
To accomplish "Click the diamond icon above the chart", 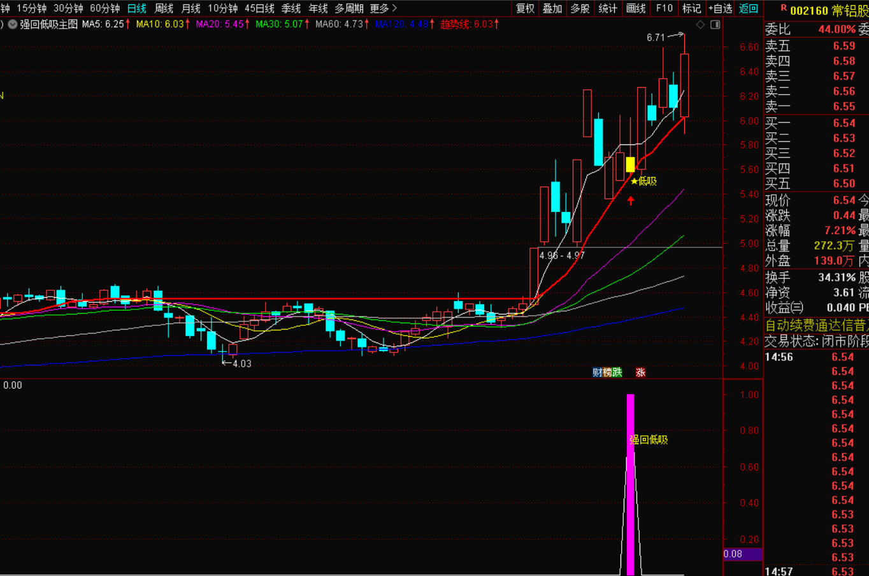I will pos(701,24).
